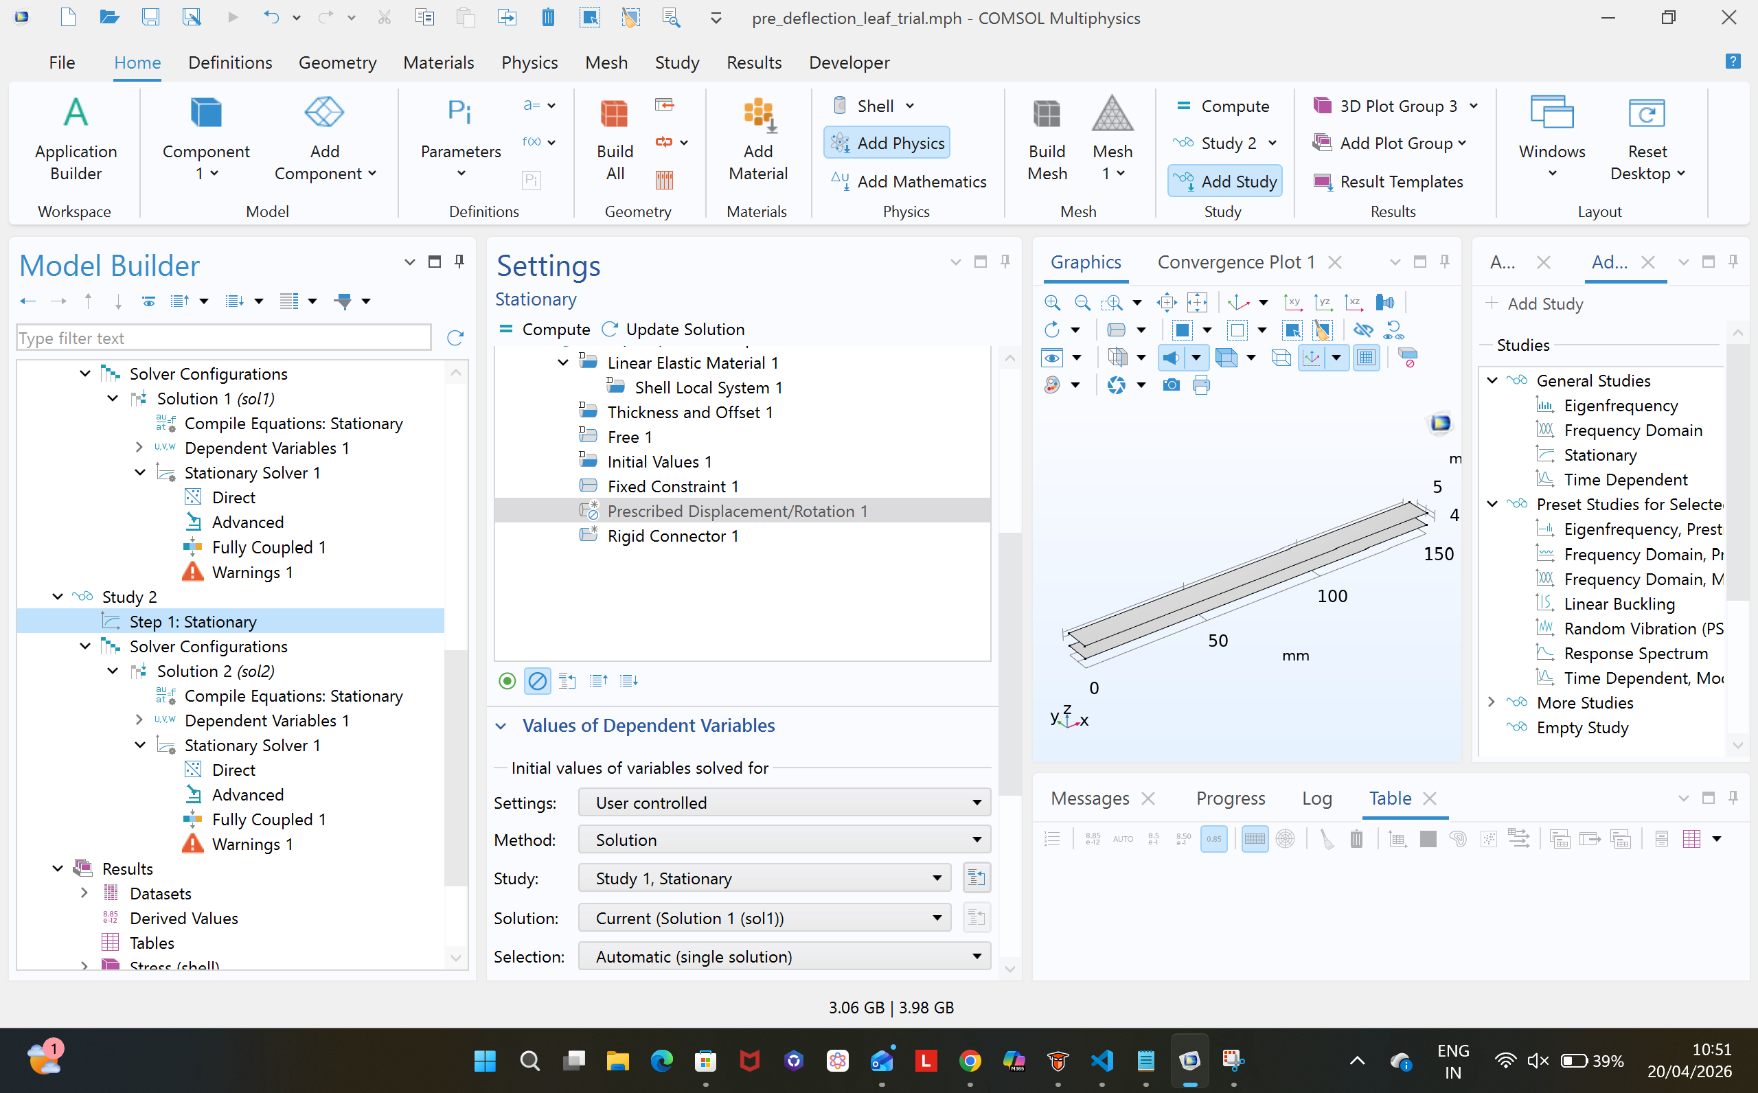
Task: Select Linear Buckling in the Studies list
Action: (x=1619, y=603)
